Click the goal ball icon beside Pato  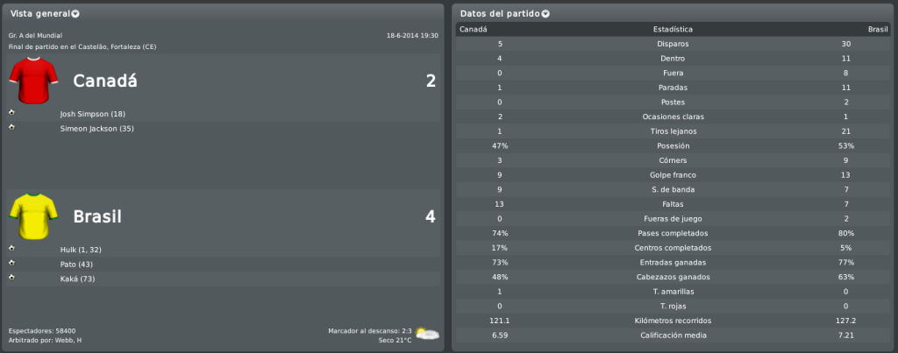[11, 263]
